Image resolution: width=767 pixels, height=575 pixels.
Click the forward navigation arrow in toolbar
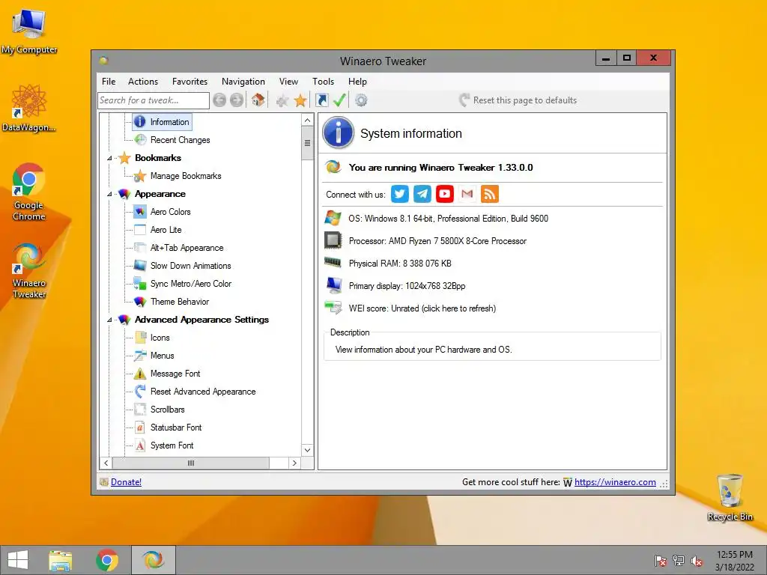pyautogui.click(x=237, y=100)
